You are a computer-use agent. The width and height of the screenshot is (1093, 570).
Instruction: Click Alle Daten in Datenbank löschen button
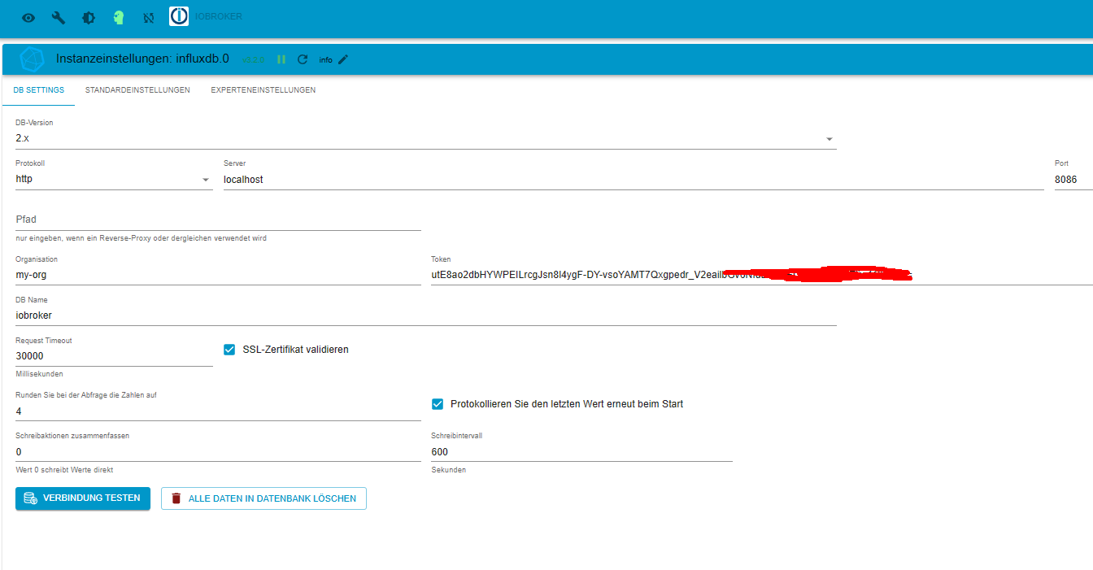(263, 498)
